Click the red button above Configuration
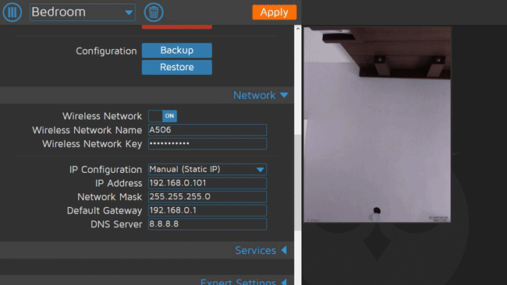Image resolution: width=507 pixels, height=285 pixels. point(177,27)
